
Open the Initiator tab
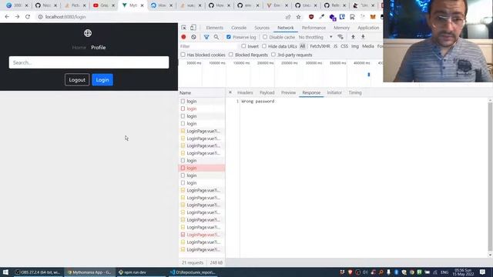pos(334,92)
